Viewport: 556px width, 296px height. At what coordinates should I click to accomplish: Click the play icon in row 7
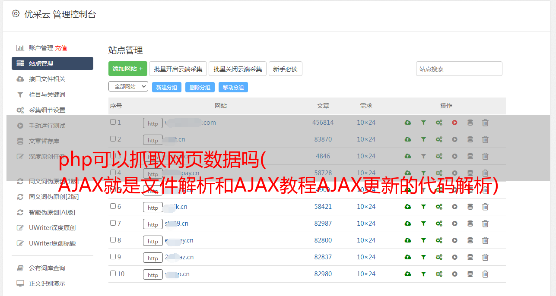tap(454, 224)
